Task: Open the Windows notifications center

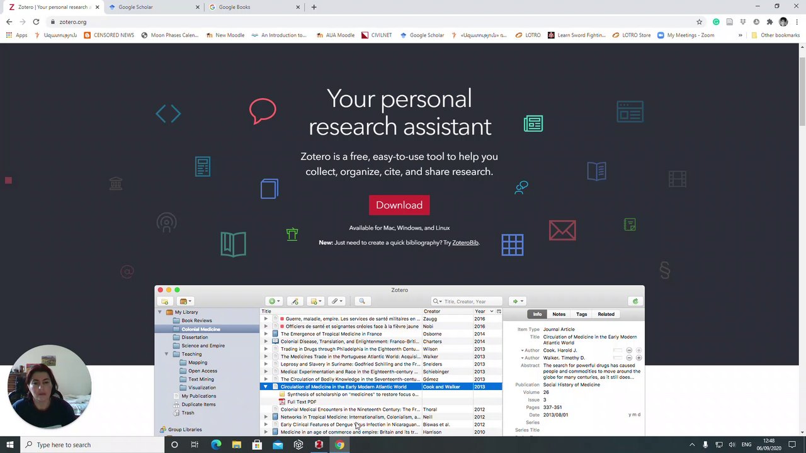Action: [x=792, y=445]
